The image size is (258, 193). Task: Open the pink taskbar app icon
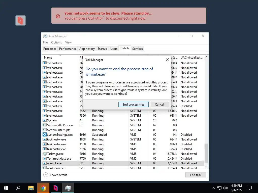(55, 188)
